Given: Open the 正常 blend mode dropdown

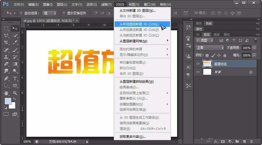Looking at the screenshot, I should click(210, 48).
